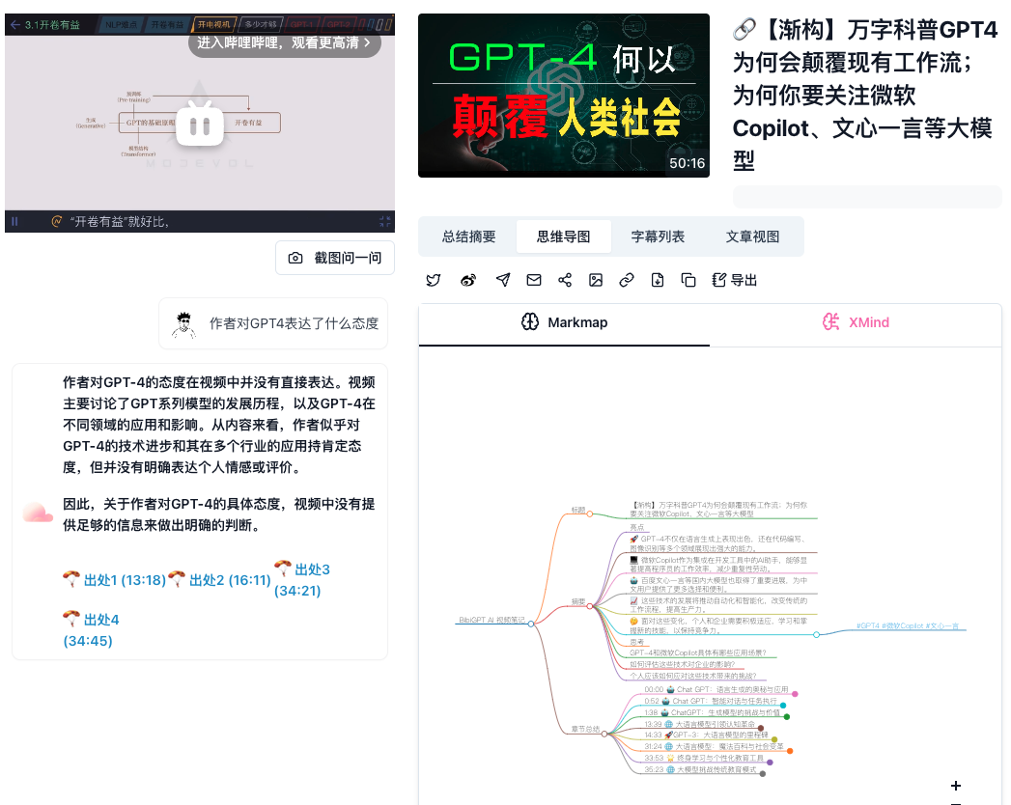
Task: Switch to the 字幕列表 tab
Action: tap(657, 236)
